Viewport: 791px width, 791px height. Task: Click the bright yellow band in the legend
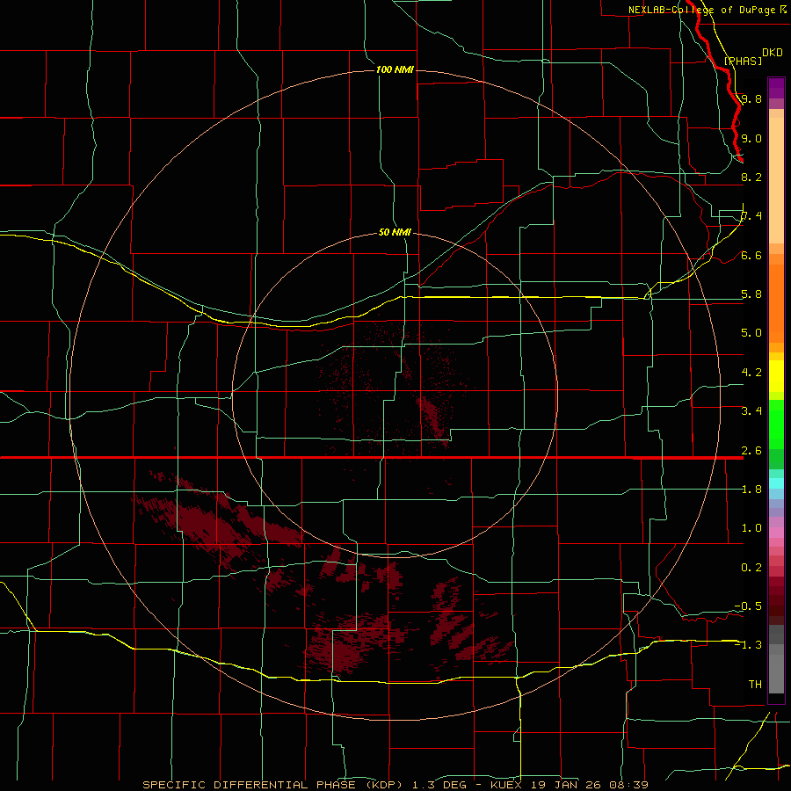(776, 376)
